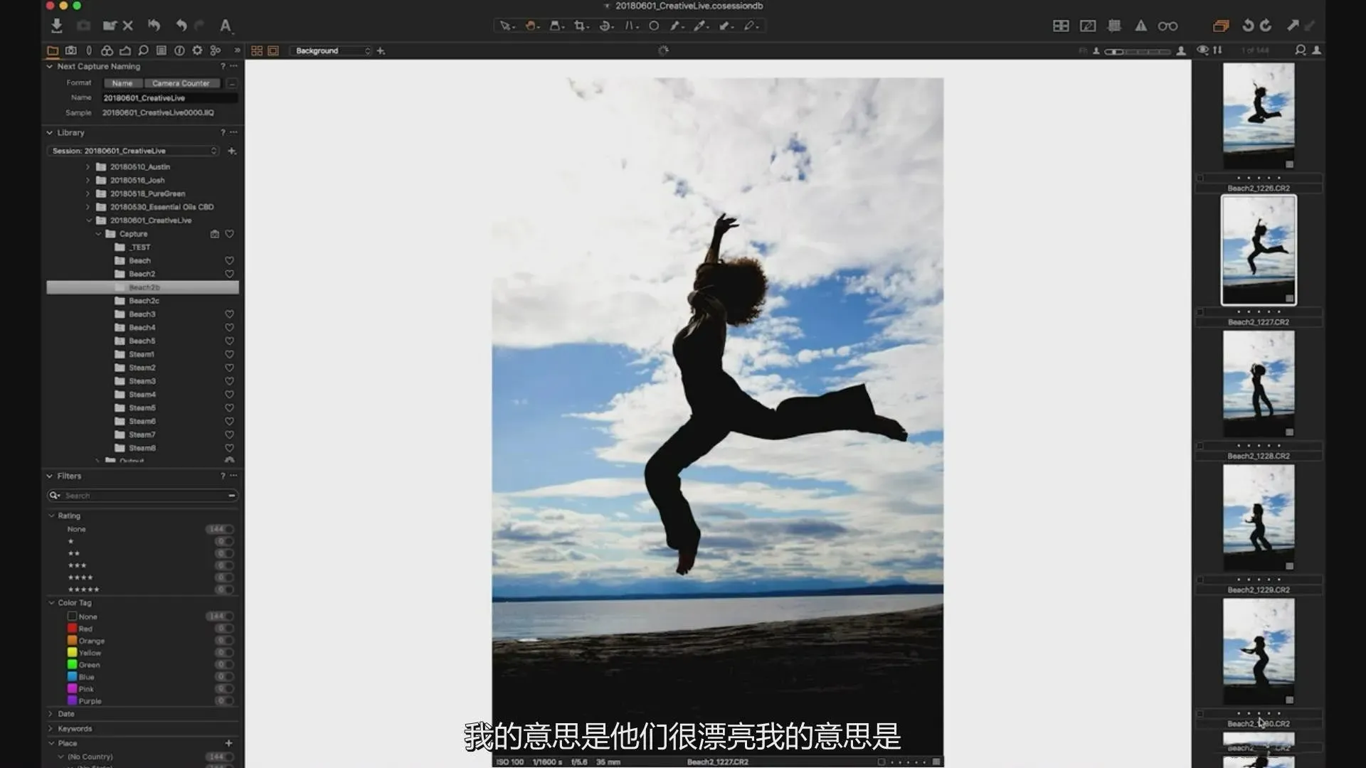The height and width of the screenshot is (768, 1366).
Task: Toggle the grid overlay icon
Action: click(1114, 26)
